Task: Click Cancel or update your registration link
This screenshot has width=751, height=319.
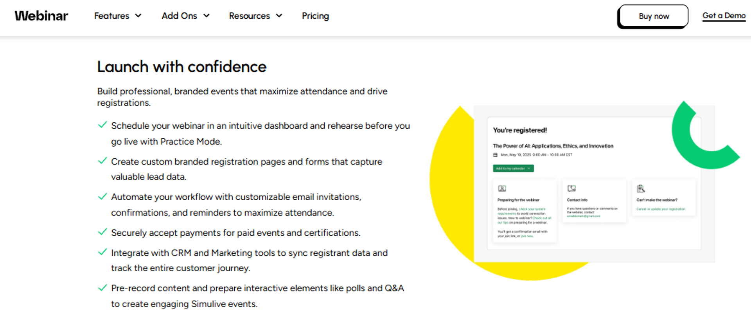Action: click(661, 209)
